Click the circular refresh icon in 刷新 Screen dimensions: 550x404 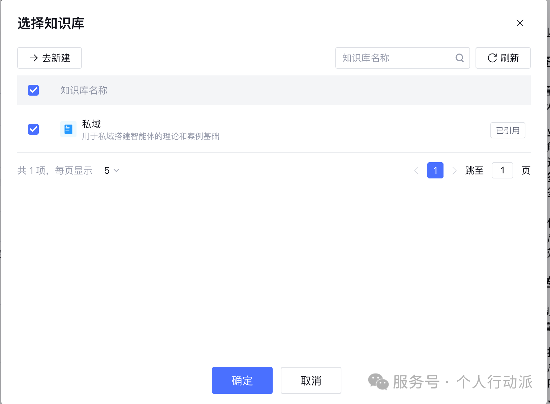pyautogui.click(x=492, y=58)
